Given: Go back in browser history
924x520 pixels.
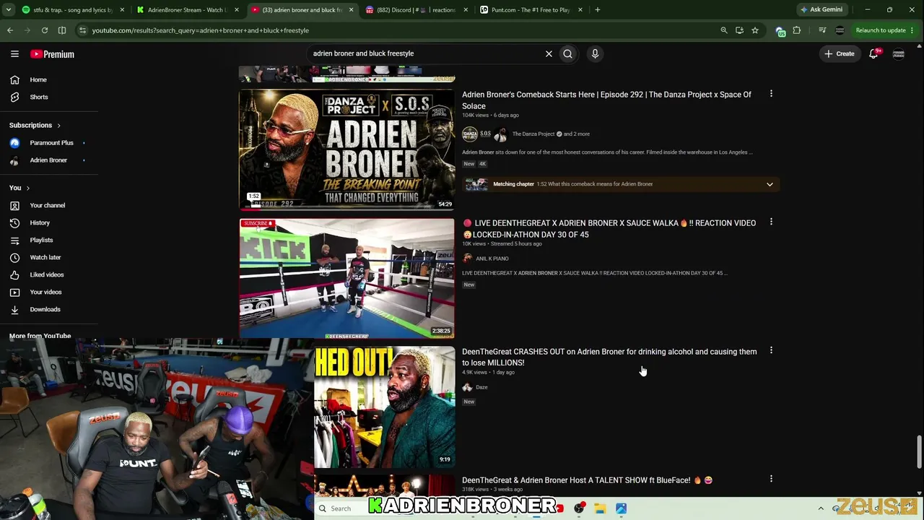Looking at the screenshot, I should [x=10, y=30].
